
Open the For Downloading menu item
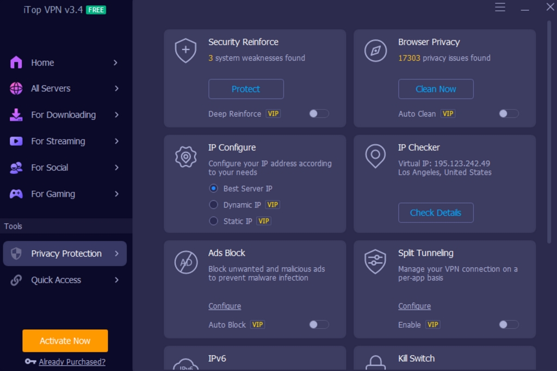[x=65, y=115]
